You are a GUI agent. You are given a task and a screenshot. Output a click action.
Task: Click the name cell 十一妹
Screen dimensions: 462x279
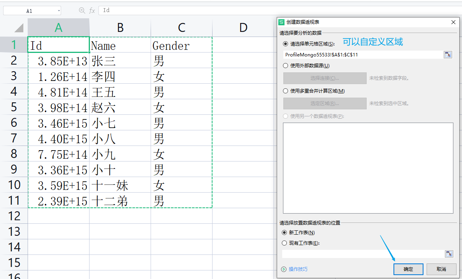[120, 185]
